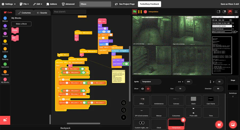This screenshot has width=240, height=130.
Task: Switch to the Costumes tab
Action: (25, 13)
